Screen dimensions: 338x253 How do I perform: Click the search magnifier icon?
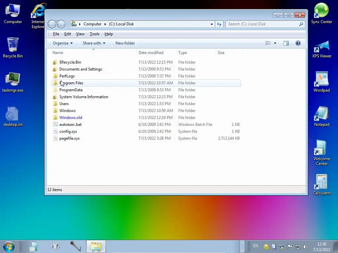[301, 24]
